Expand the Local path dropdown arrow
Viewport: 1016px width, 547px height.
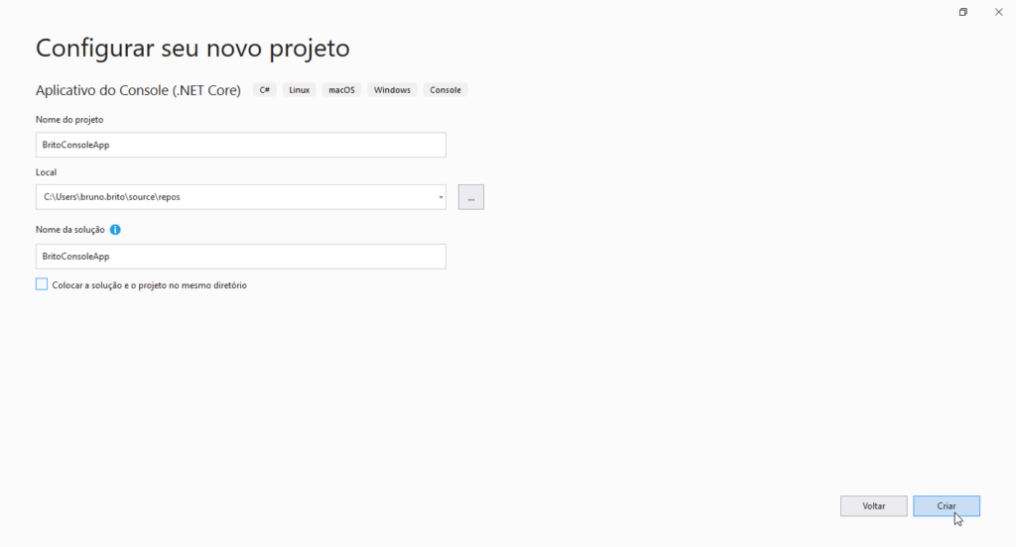coord(441,197)
